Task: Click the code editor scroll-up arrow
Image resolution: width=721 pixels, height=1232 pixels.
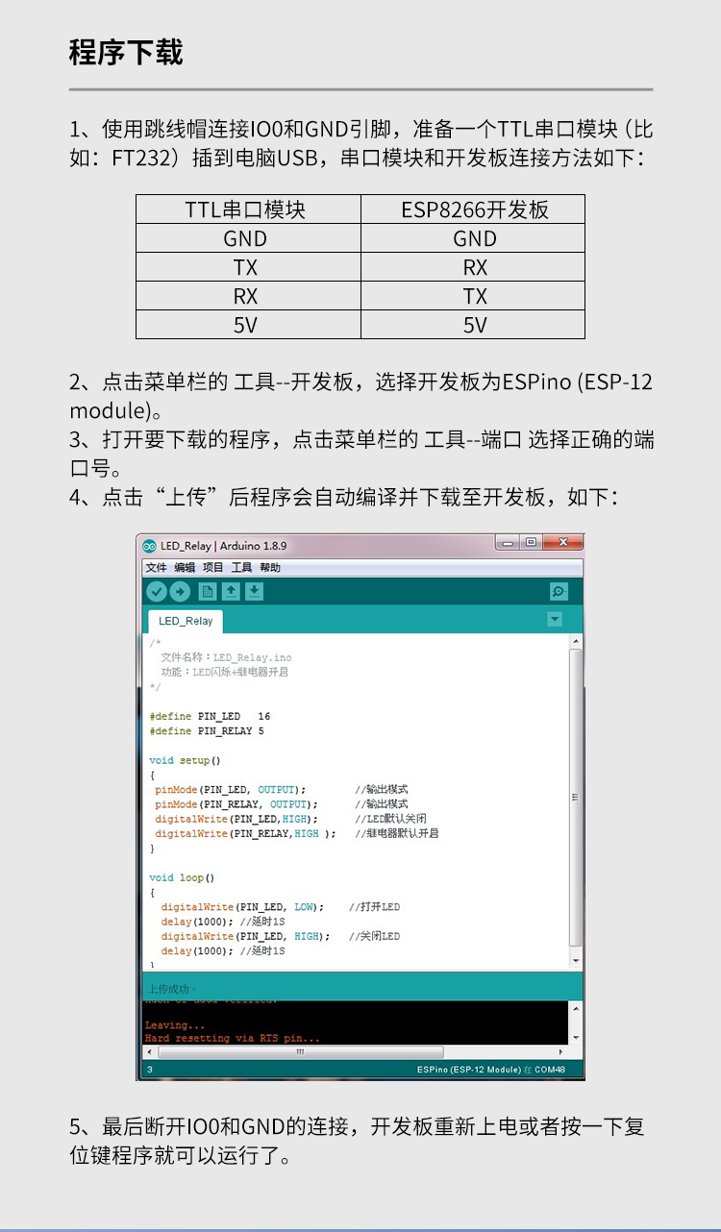Action: pos(576,641)
